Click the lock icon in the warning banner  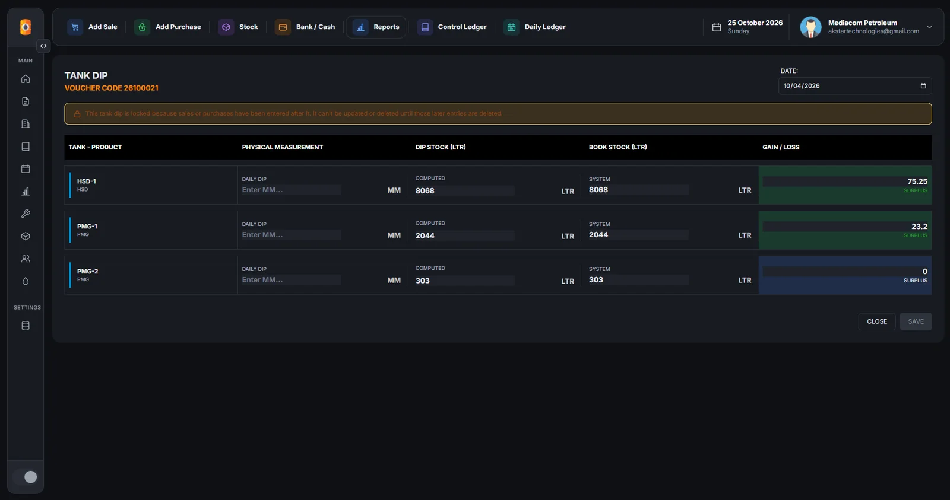77,114
